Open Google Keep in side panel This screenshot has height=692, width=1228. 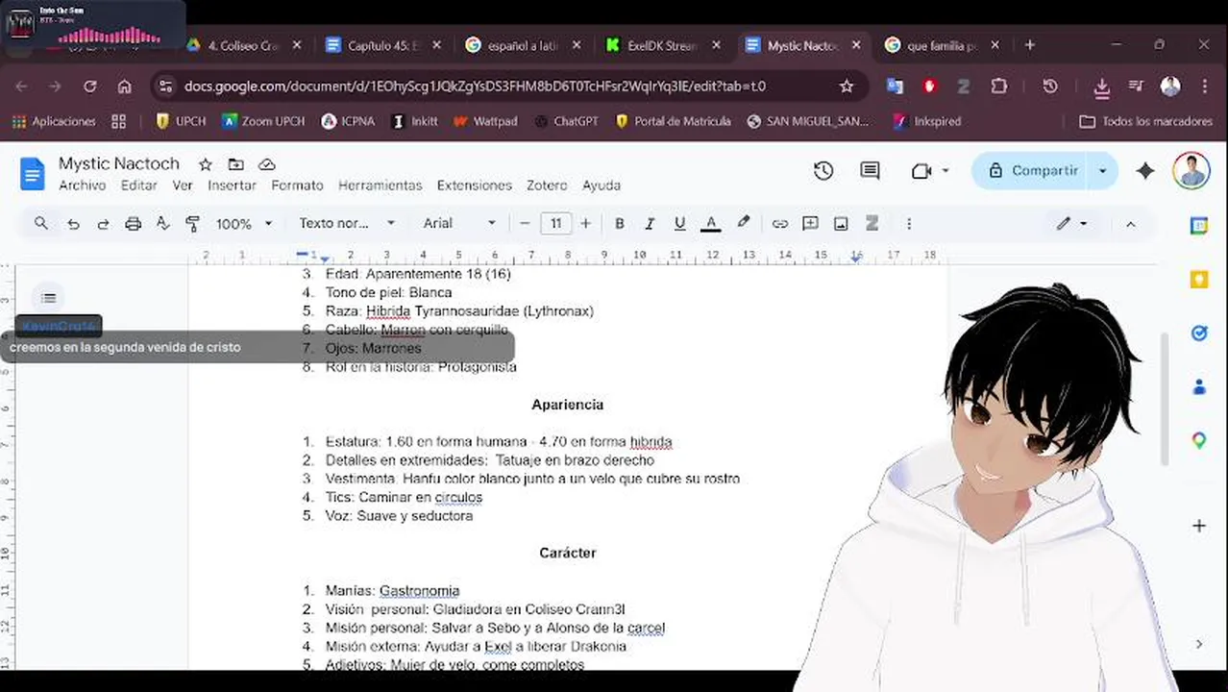pyautogui.click(x=1199, y=280)
